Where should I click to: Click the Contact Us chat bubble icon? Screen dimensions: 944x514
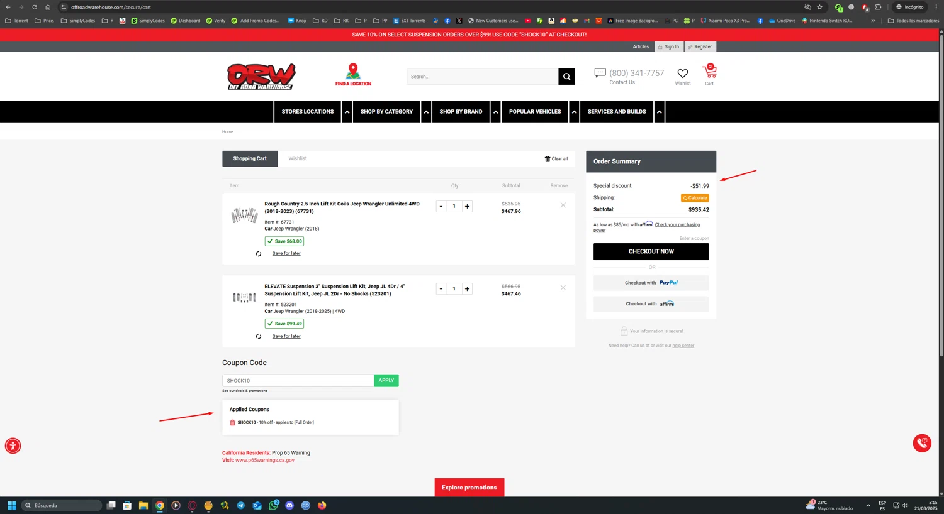tap(600, 73)
